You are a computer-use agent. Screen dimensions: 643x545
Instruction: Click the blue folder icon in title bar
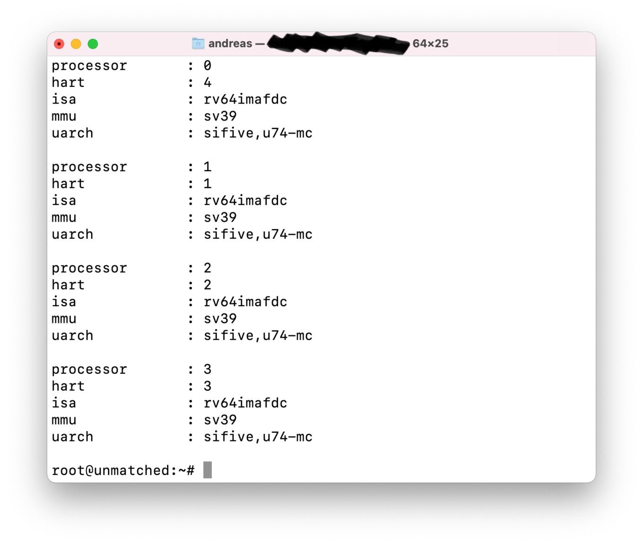point(198,43)
